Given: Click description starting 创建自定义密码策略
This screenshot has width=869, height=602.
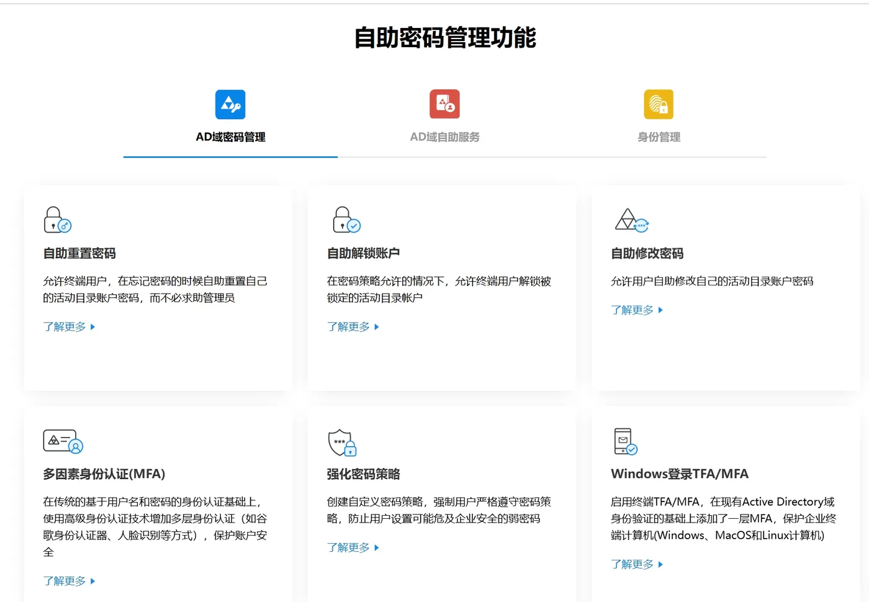Looking at the screenshot, I should click(439, 510).
